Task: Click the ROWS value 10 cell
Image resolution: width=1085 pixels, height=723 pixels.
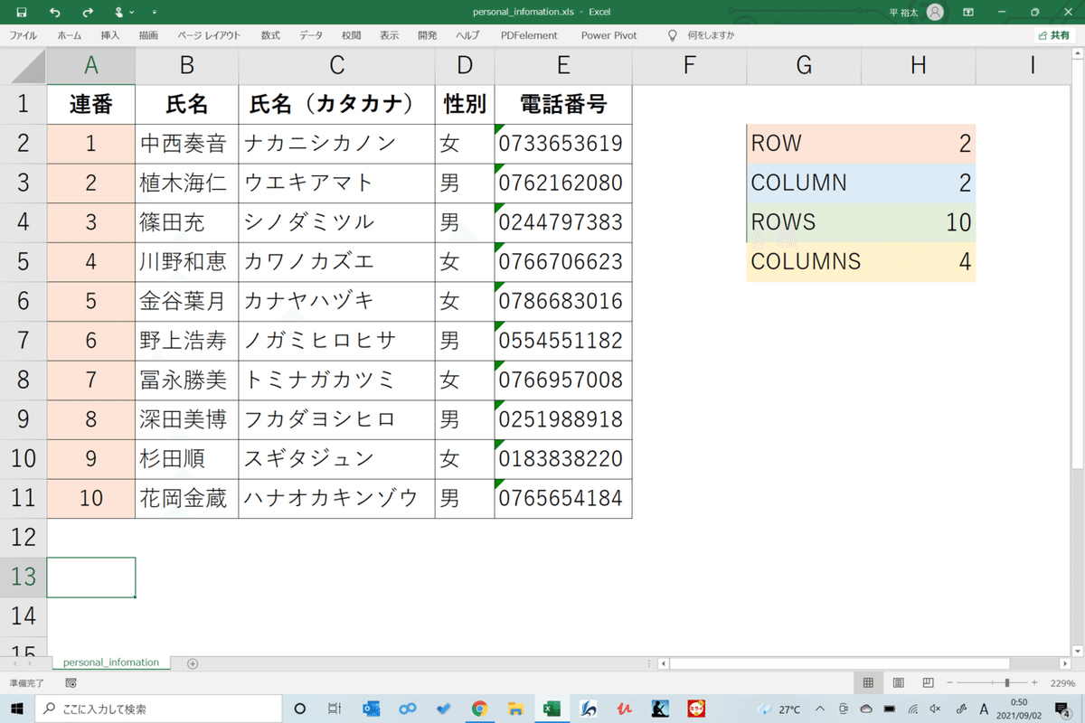Action: tap(919, 221)
